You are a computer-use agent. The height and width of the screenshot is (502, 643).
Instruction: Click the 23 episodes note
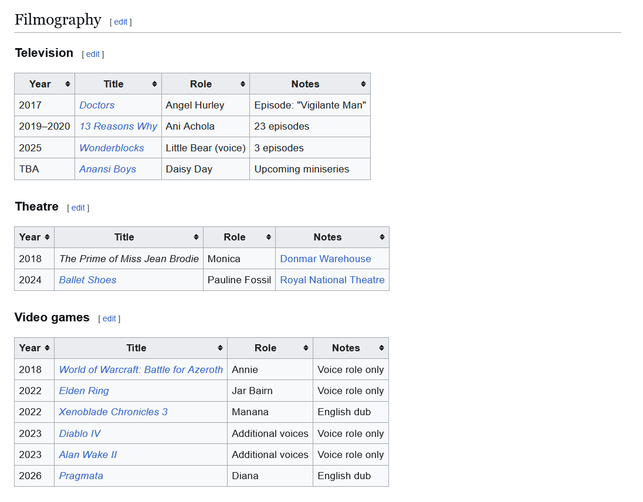pos(310,126)
